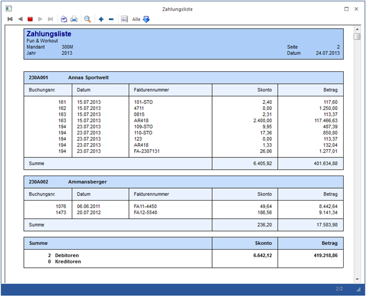This screenshot has width=366, height=297.
Task: Open the window system menu icon
Action: (x=8, y=9)
